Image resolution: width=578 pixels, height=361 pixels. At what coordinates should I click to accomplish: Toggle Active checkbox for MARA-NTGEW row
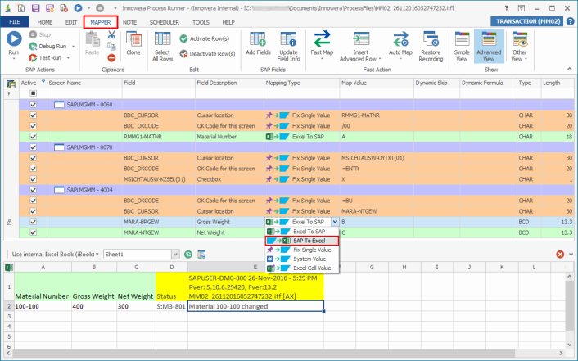point(34,232)
